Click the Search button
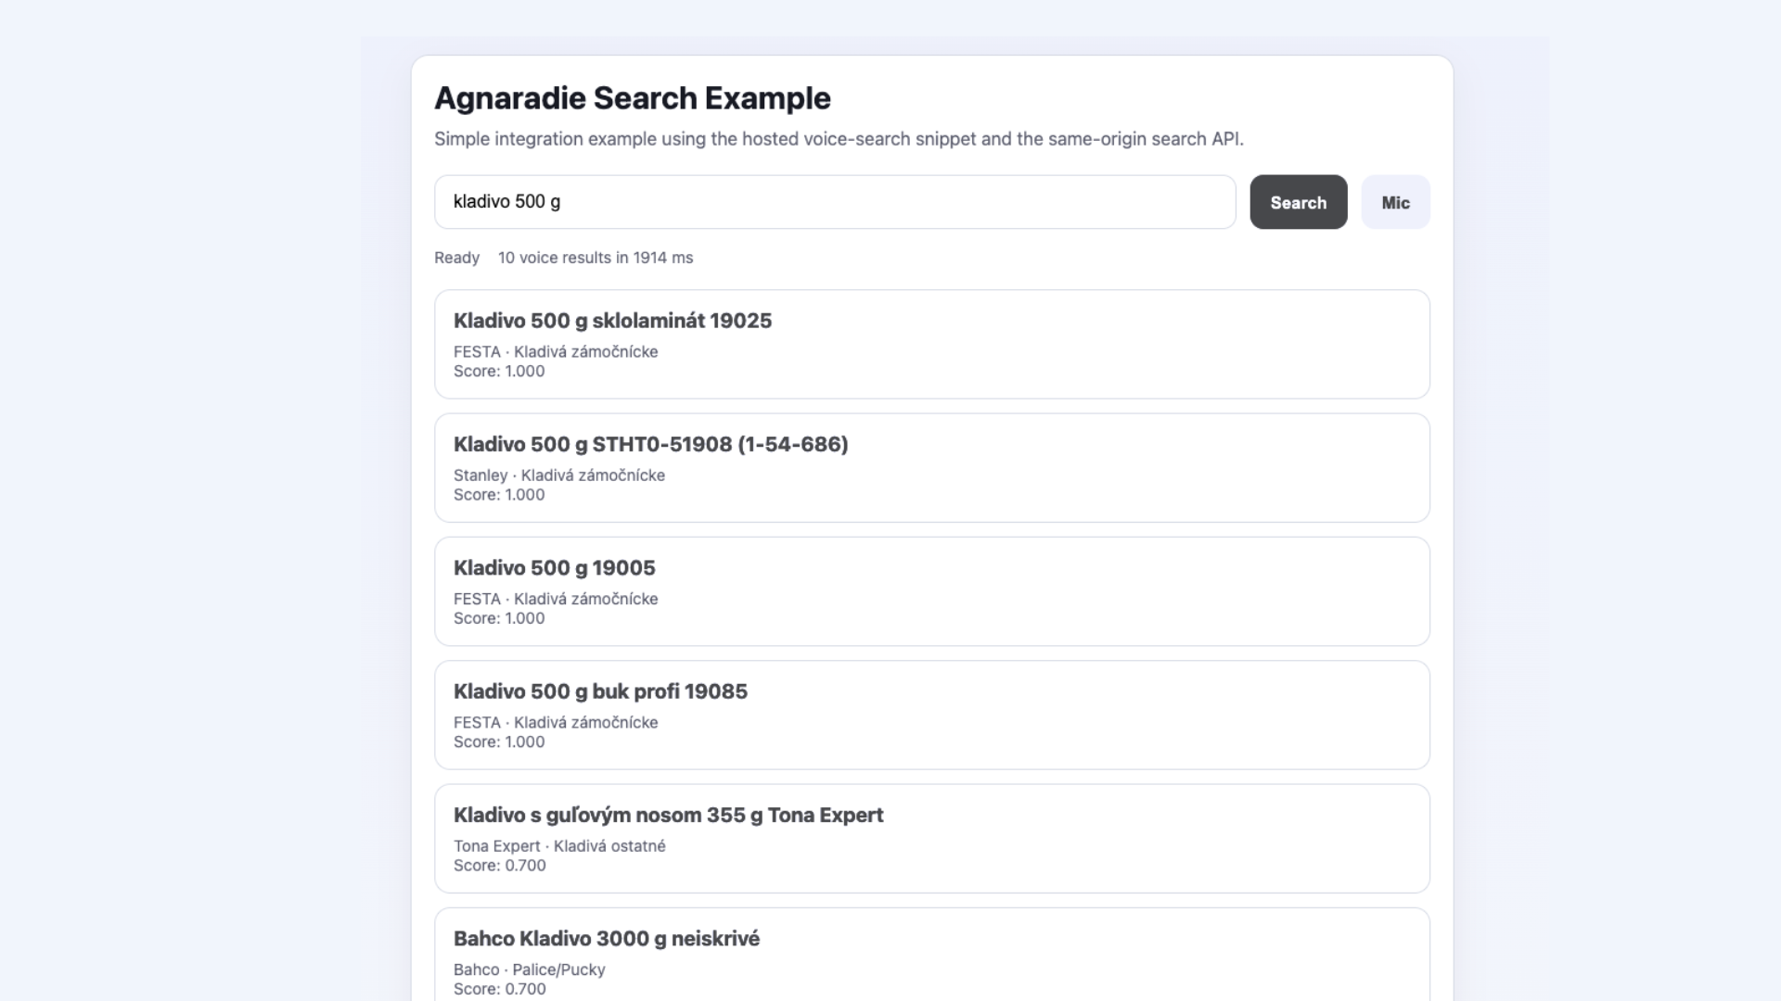 coord(1298,202)
